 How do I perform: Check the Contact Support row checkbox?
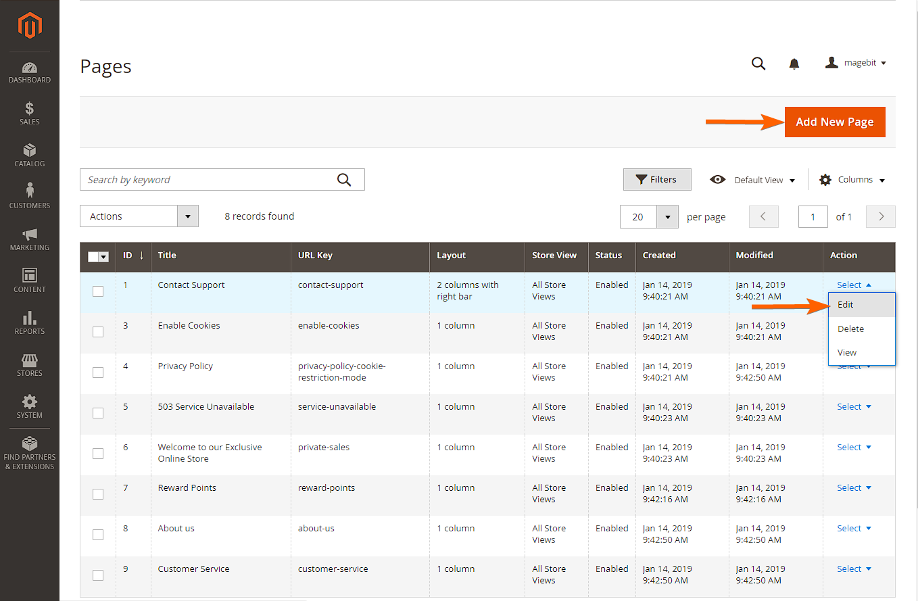pos(98,291)
